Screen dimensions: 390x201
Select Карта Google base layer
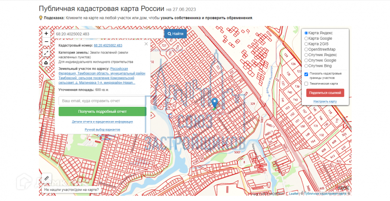coord(306,38)
